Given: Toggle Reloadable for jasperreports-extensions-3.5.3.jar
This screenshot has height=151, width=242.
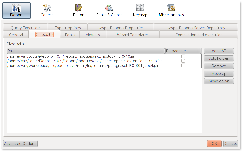Looking at the screenshot, I should [183, 61].
